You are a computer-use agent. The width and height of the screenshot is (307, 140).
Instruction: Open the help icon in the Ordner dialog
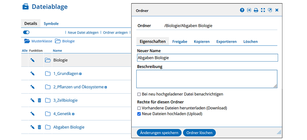[242, 10]
